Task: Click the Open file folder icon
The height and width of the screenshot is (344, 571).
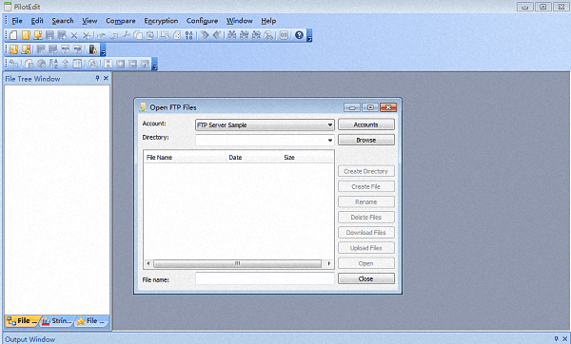Action: (x=26, y=35)
